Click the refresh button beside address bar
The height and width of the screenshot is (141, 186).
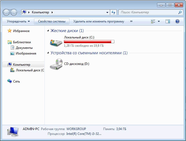(x=114, y=12)
